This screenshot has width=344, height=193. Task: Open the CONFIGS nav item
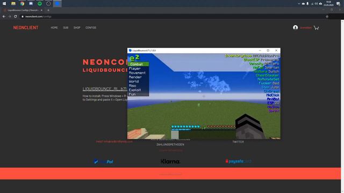91,27
